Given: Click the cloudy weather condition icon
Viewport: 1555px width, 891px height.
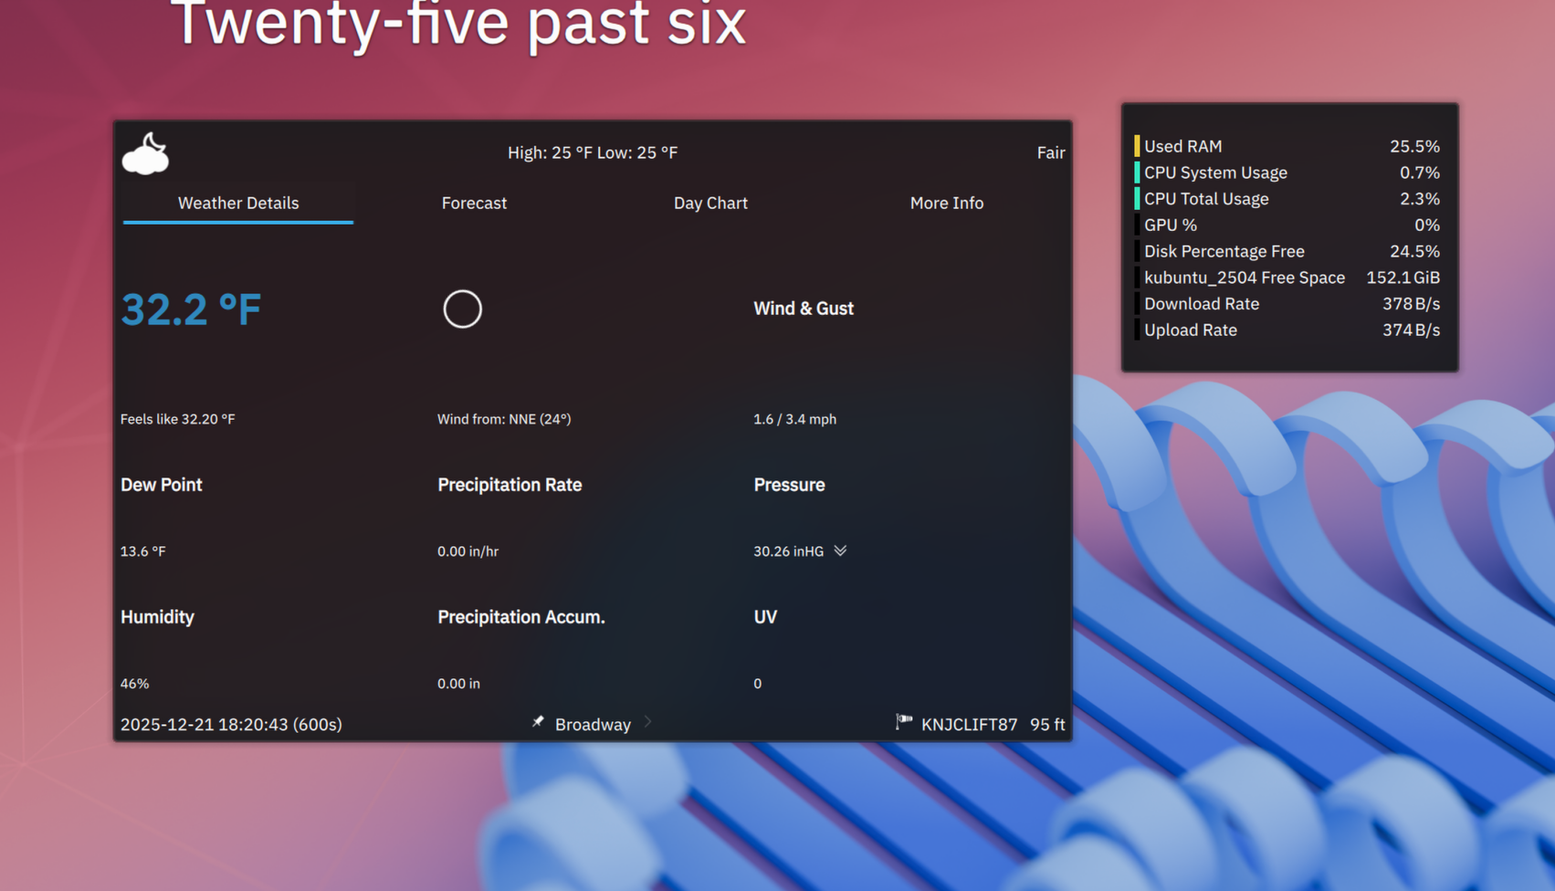Looking at the screenshot, I should point(146,153).
